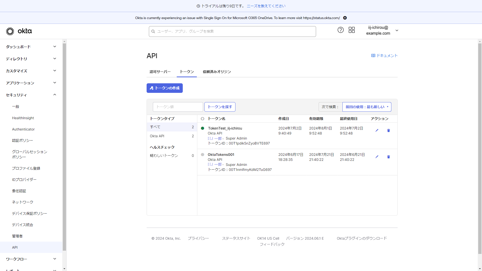The width and height of the screenshot is (482, 271).
Task: Switch to the トークン tab
Action: [x=187, y=72]
